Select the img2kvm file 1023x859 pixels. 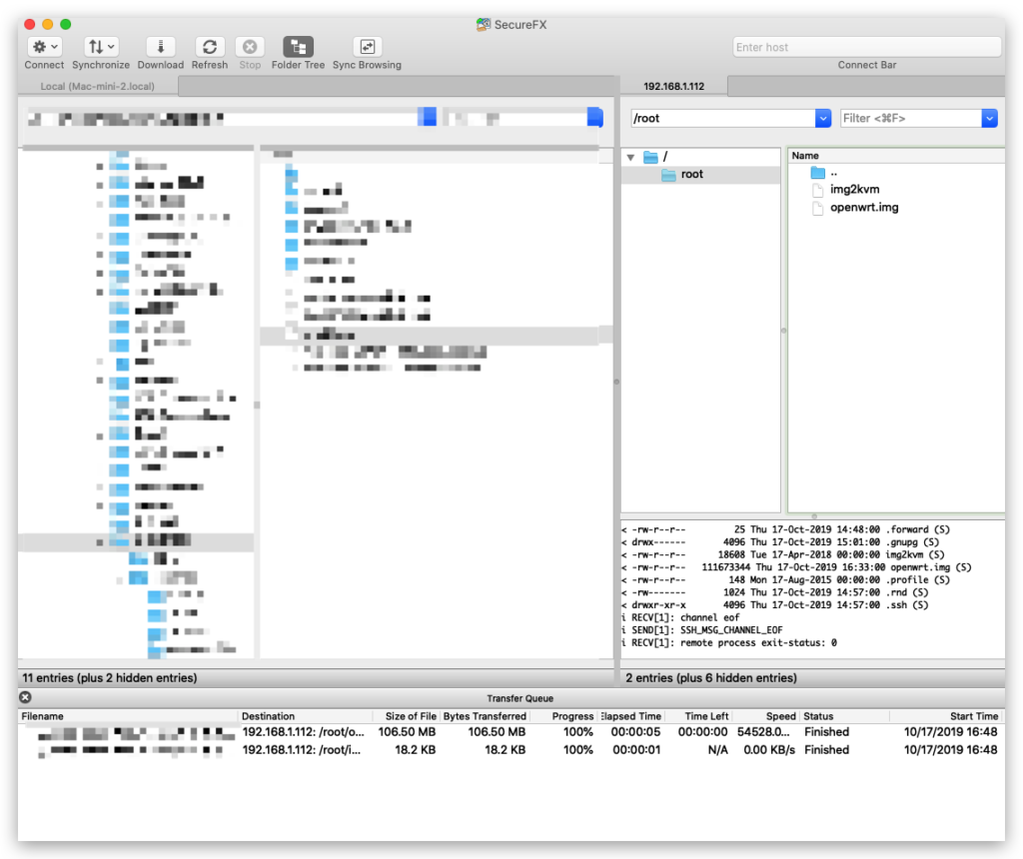click(854, 190)
